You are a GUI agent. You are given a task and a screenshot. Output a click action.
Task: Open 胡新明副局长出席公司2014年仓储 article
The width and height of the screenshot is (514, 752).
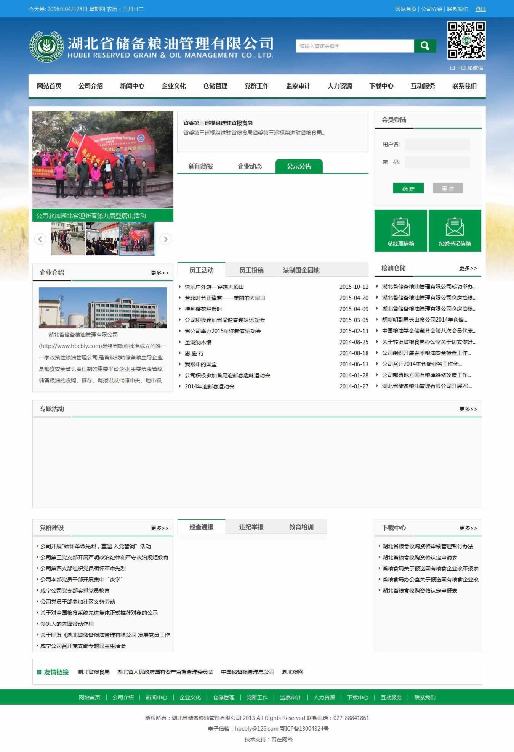pos(424,320)
